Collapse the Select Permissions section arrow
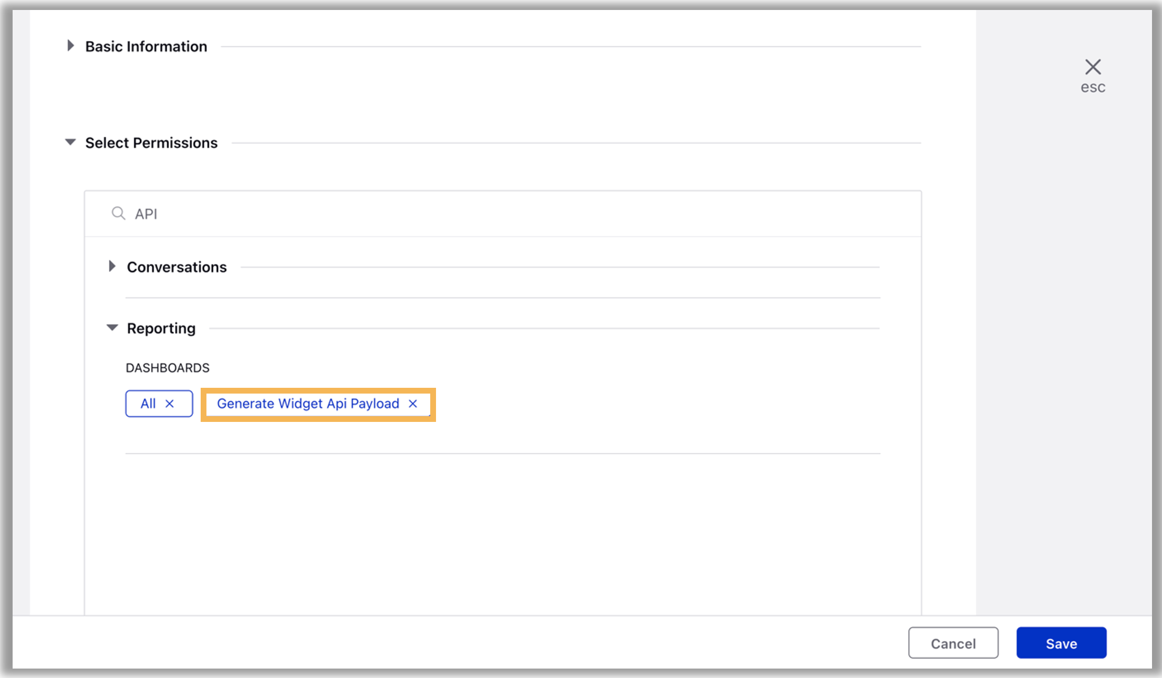This screenshot has height=678, width=1162. tap(70, 142)
